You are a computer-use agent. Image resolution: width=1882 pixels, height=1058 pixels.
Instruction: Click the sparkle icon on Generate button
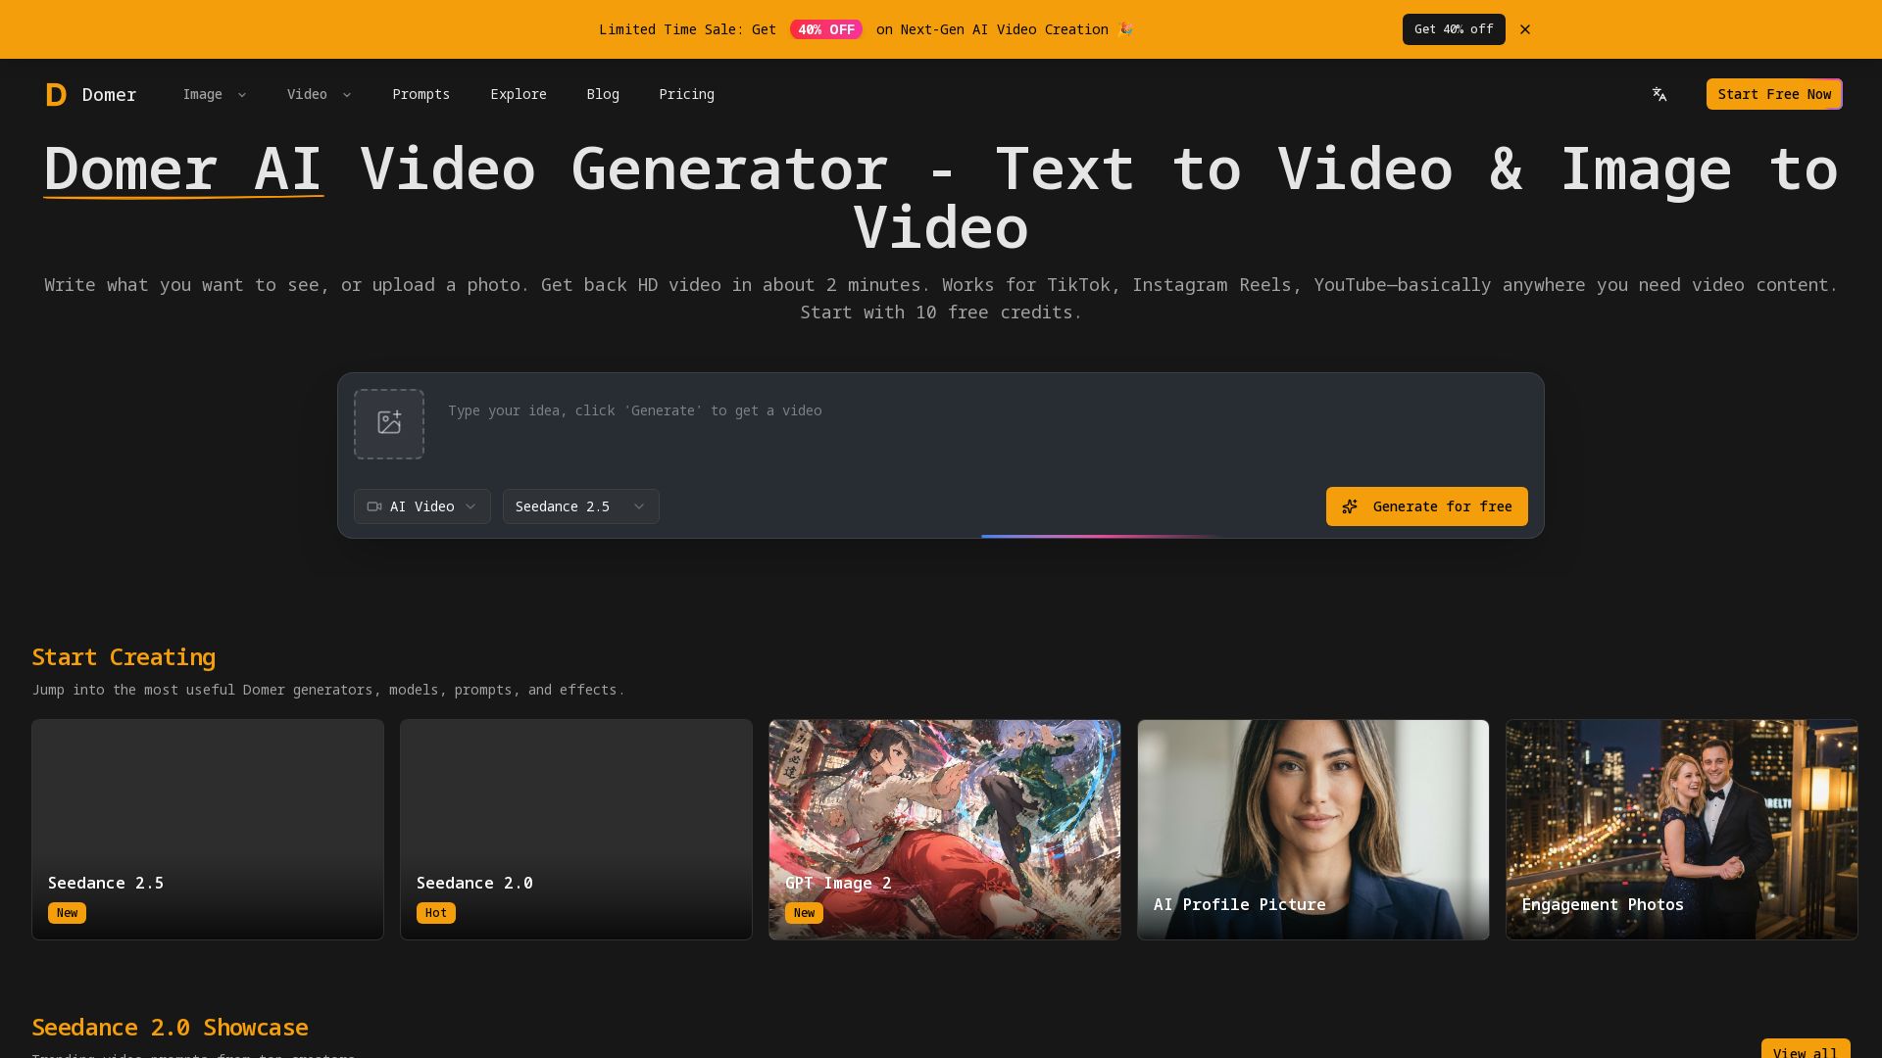click(x=1350, y=506)
